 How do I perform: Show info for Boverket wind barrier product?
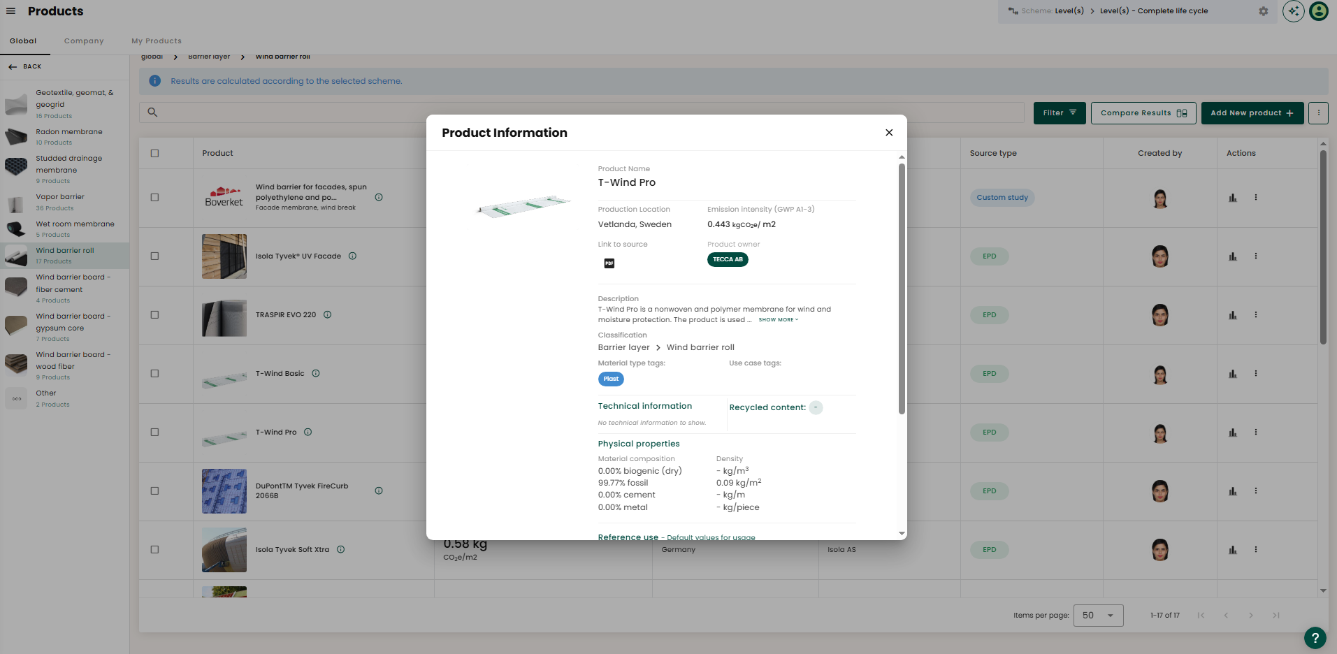[x=379, y=198]
